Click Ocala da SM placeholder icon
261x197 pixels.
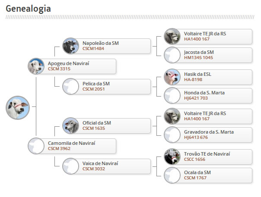pyautogui.click(x=172, y=175)
